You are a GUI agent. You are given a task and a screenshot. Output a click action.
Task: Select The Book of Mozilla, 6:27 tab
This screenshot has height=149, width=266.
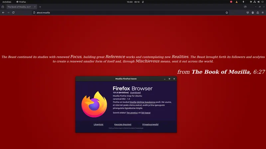(x=21, y=7)
